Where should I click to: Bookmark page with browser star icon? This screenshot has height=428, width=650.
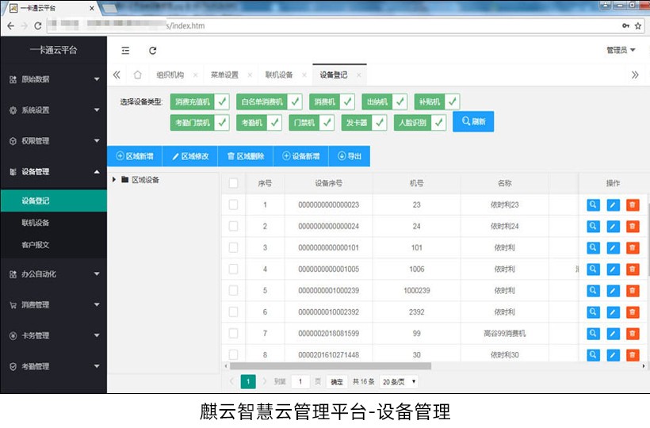coord(638,25)
